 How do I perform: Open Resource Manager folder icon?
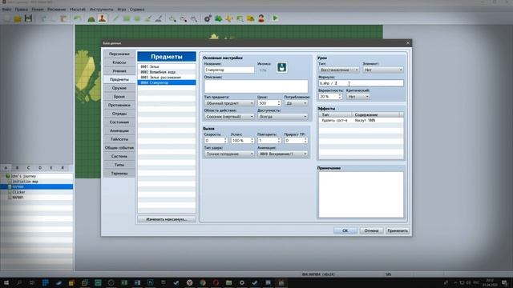pos(251,18)
